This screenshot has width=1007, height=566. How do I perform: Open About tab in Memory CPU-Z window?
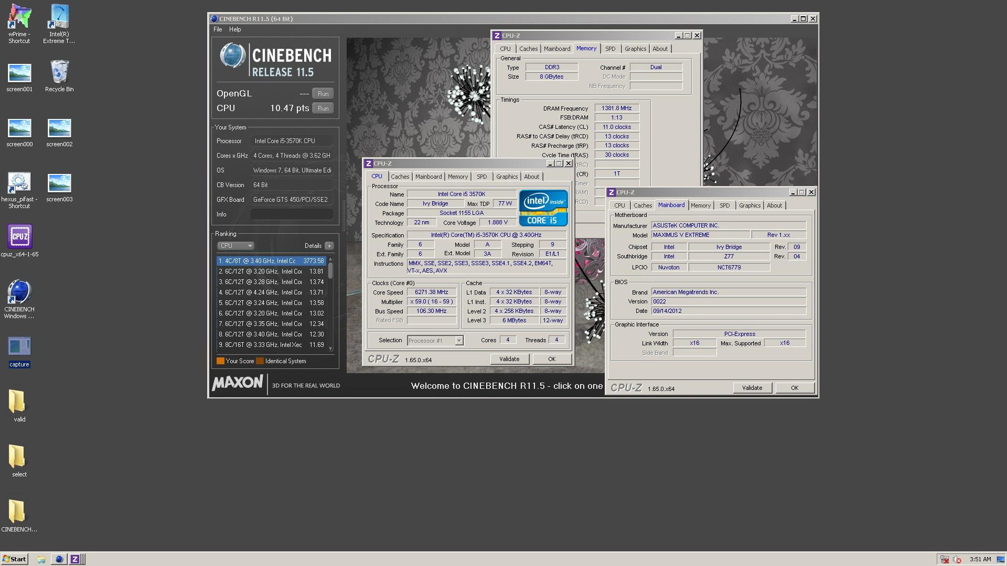[660, 49]
